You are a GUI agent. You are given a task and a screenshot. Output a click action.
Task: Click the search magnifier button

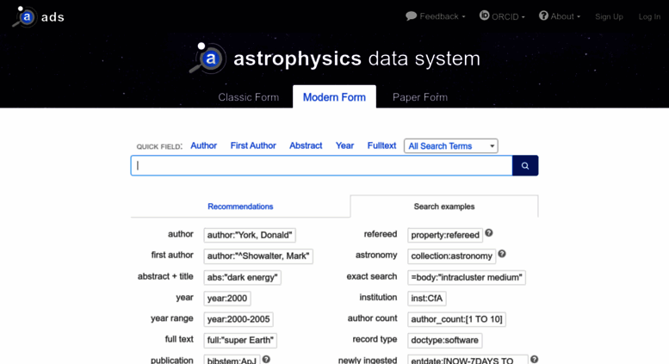[525, 165]
